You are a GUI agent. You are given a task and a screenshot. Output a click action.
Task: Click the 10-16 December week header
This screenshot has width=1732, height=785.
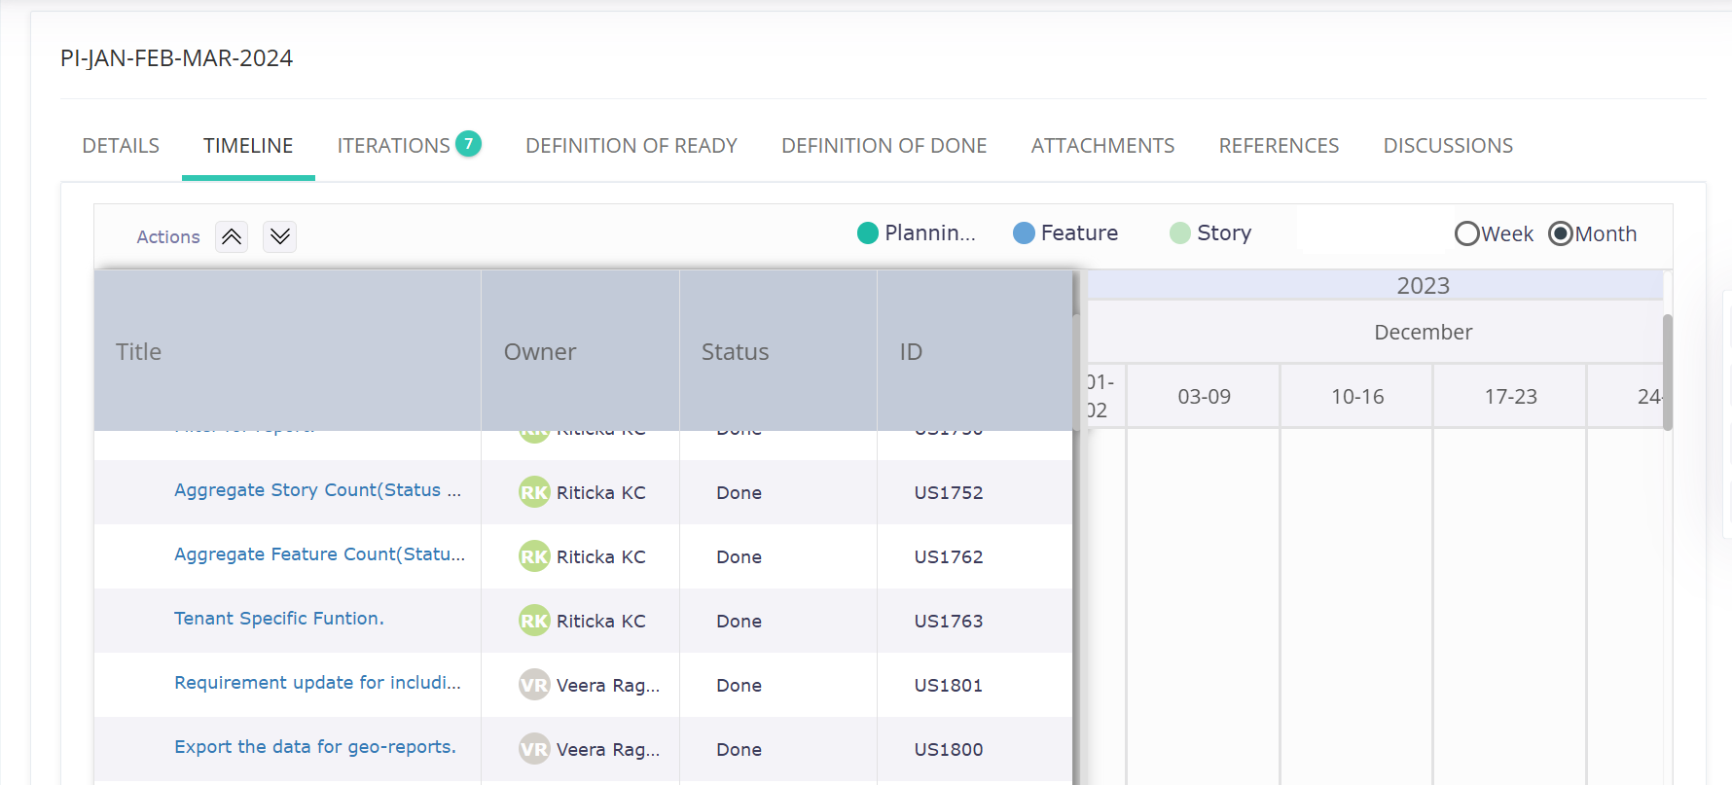pyautogui.click(x=1356, y=397)
